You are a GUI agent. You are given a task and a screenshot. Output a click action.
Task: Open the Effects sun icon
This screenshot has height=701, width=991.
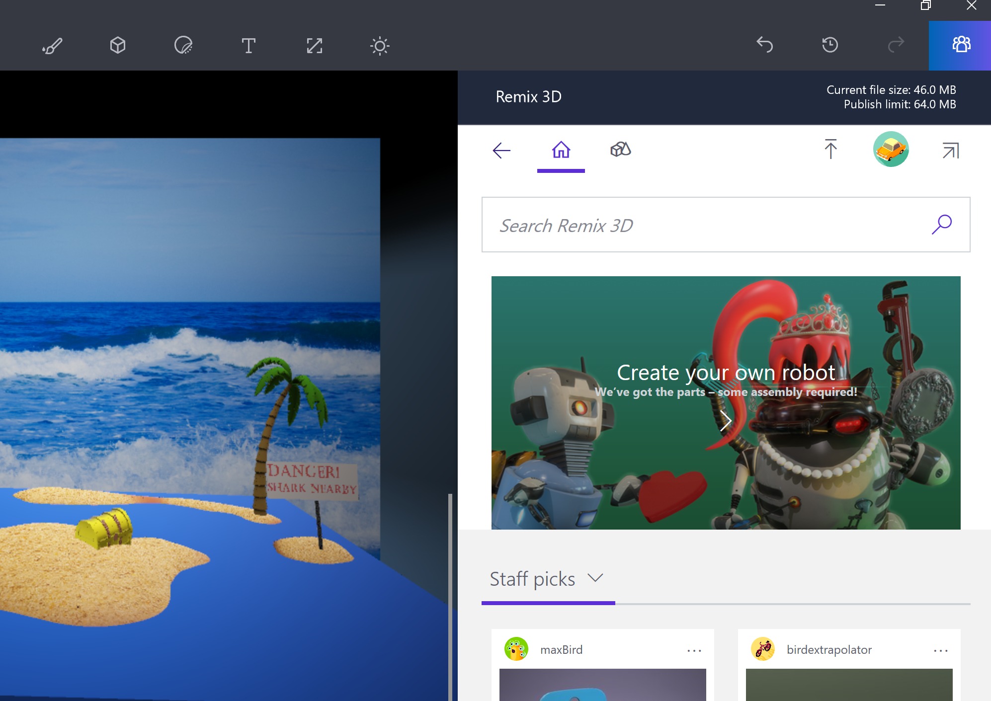(x=380, y=46)
